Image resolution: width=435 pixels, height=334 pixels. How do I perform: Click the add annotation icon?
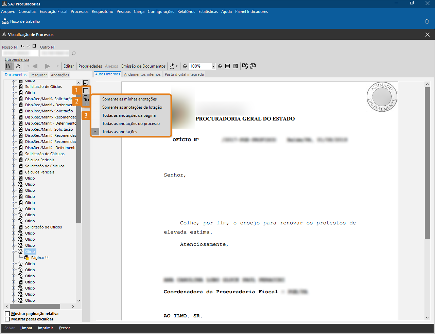86,83
